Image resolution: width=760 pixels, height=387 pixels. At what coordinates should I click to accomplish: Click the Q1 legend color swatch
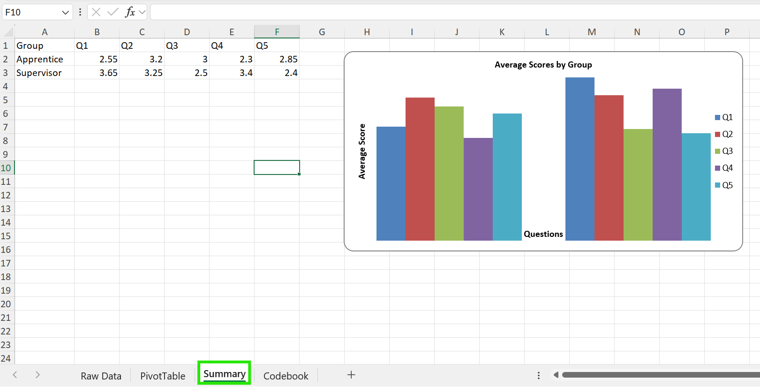717,117
